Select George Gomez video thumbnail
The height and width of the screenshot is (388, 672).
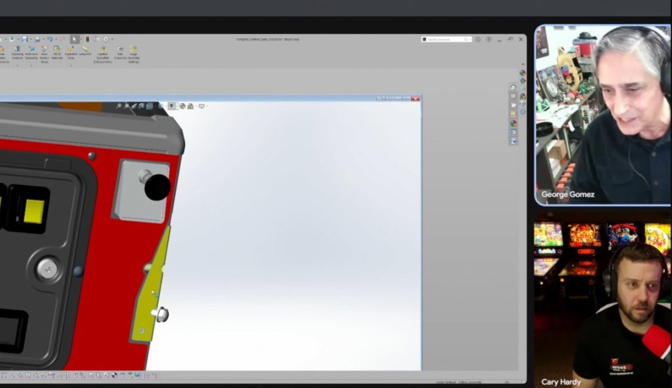coord(602,115)
